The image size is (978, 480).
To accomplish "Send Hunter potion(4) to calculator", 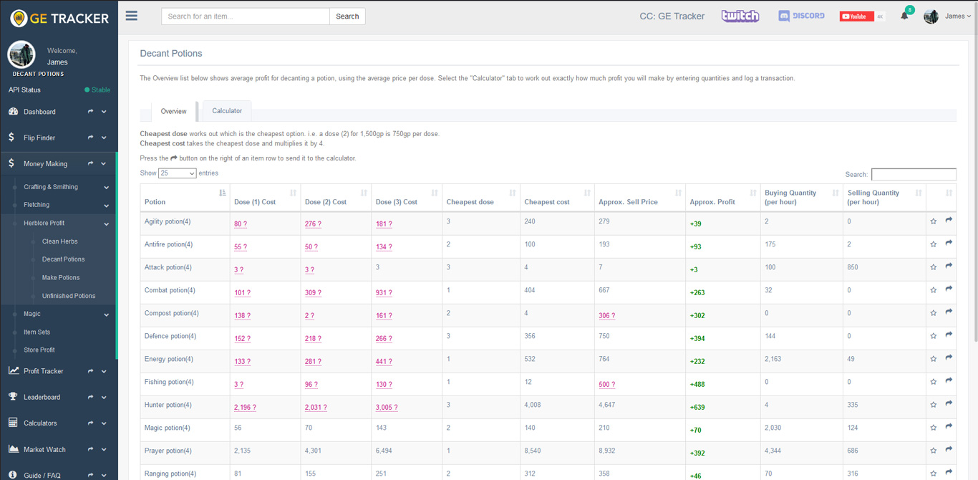I will tap(949, 404).
